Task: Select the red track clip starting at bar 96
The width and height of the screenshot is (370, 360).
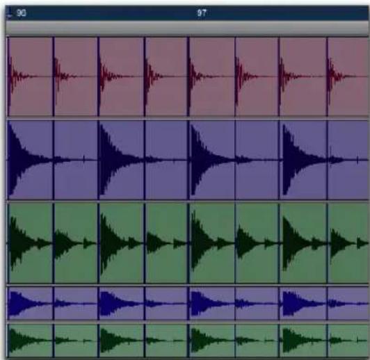Action: tap(30, 77)
